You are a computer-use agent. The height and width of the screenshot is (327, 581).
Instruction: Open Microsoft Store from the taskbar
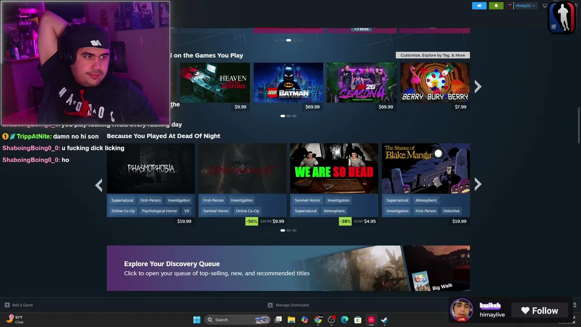[358, 320]
